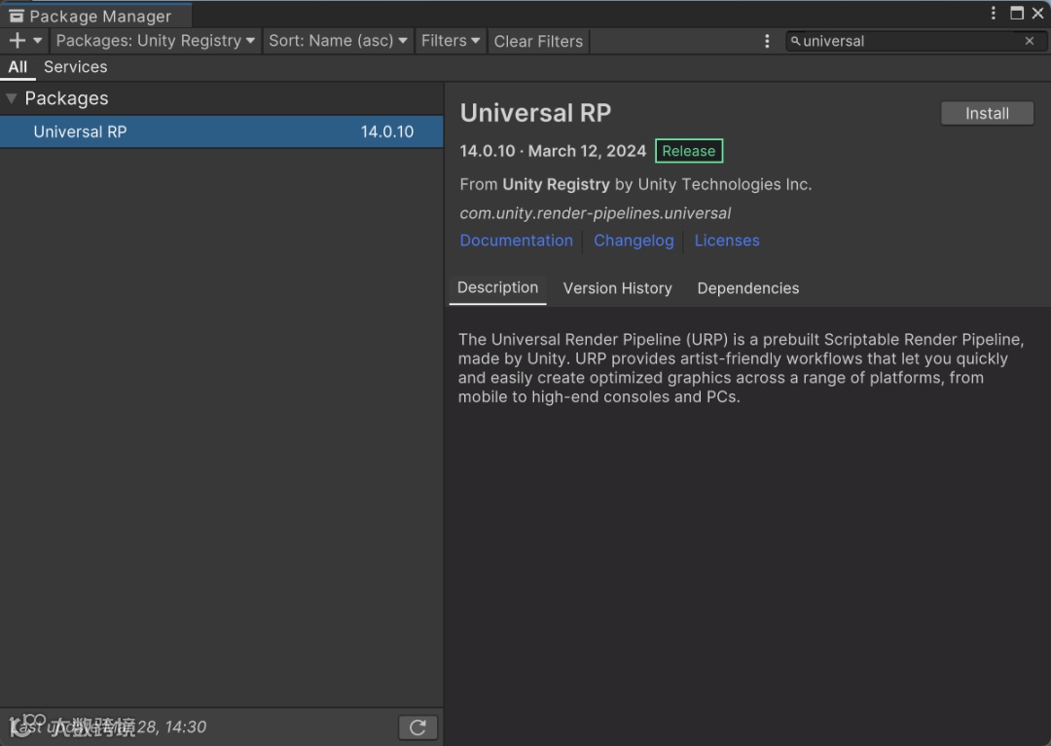This screenshot has width=1051, height=746.
Task: Open Packages: Unity Registry dropdown
Action: click(156, 41)
